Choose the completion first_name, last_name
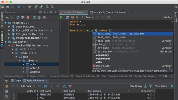178x100 pixels. pyautogui.click(x=133, y=37)
